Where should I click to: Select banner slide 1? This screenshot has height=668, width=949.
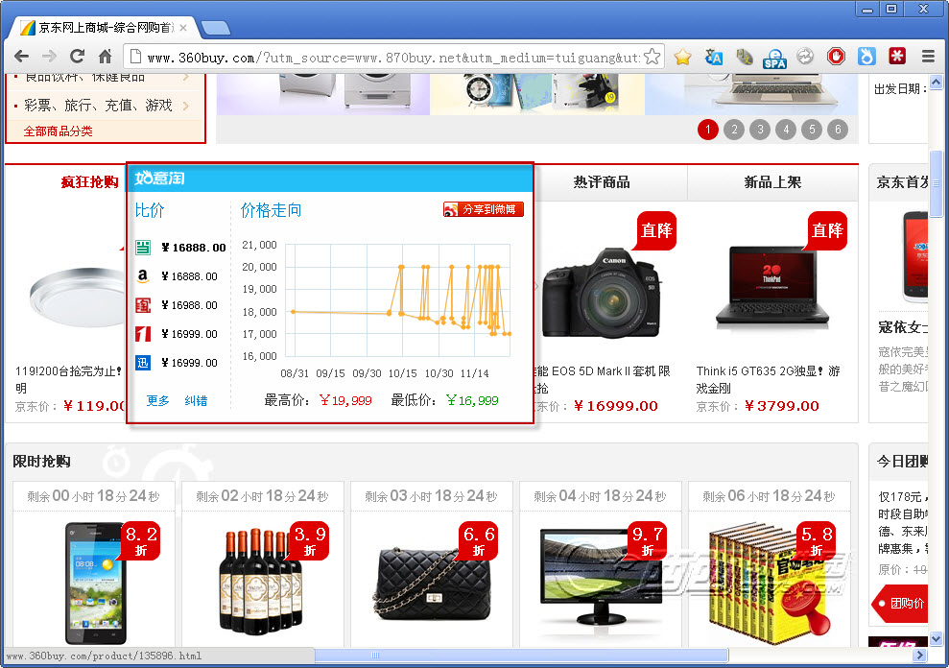click(x=708, y=129)
